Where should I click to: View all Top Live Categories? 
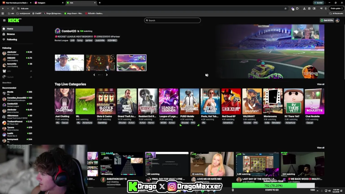320,84
